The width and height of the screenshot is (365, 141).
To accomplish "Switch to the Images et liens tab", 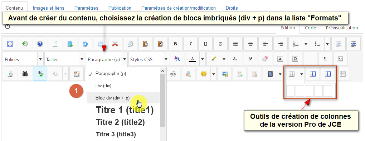I will (x=48, y=8).
